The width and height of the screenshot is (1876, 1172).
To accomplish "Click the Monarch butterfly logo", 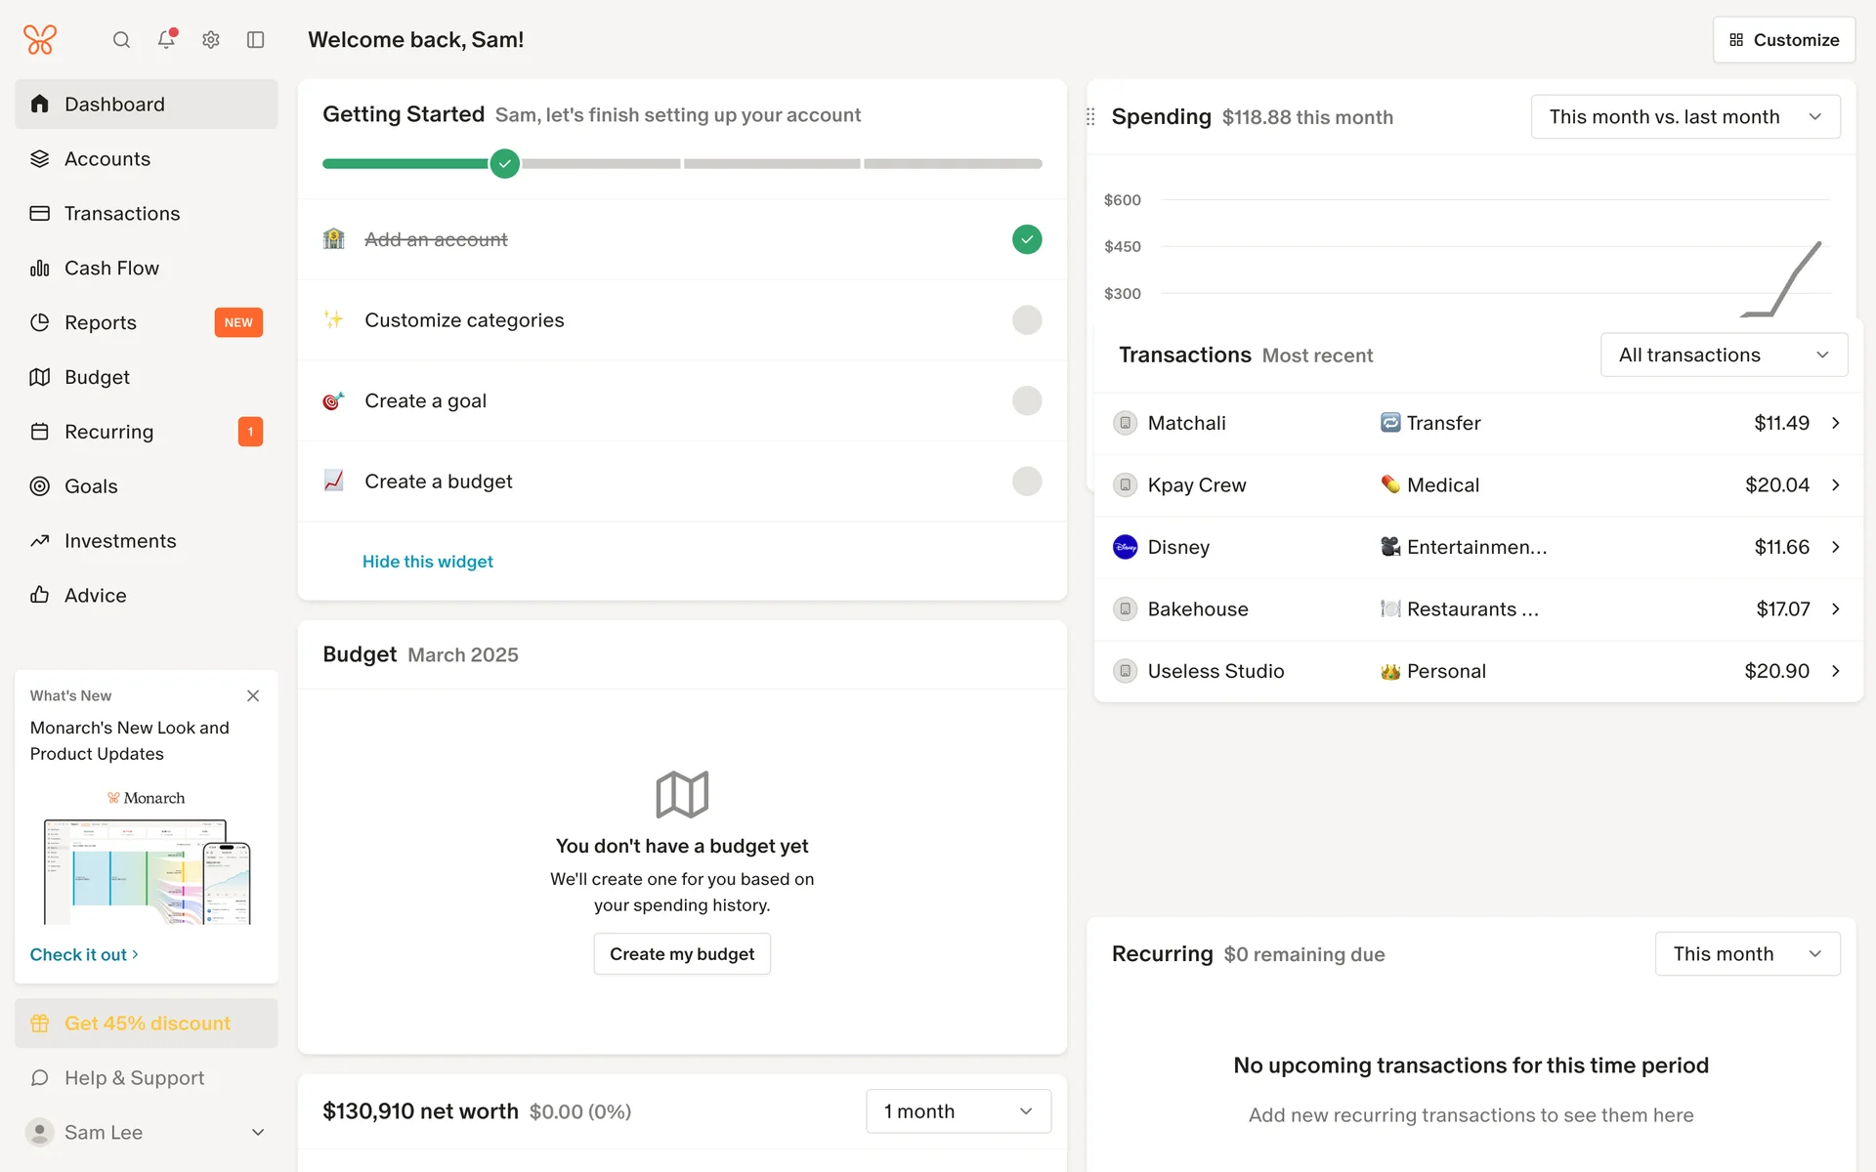I will [40, 40].
